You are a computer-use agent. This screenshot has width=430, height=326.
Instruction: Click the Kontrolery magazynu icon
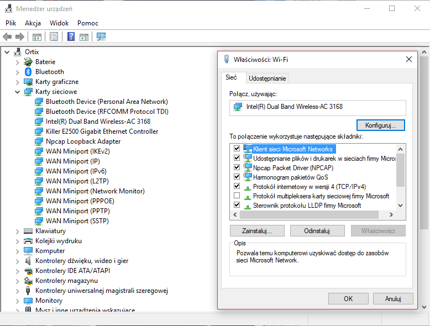pos(28,281)
